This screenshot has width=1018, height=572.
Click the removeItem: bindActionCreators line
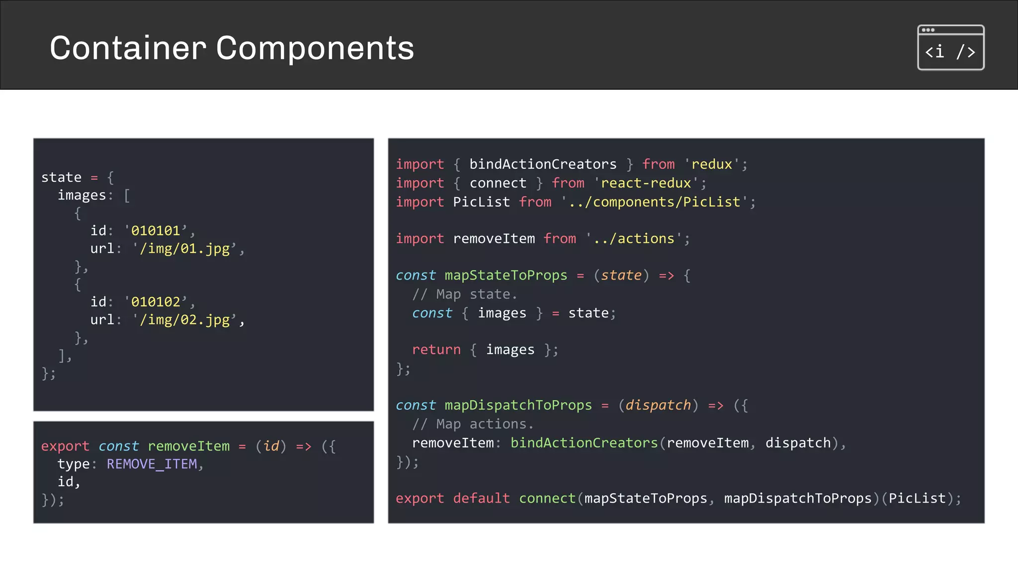629,443
